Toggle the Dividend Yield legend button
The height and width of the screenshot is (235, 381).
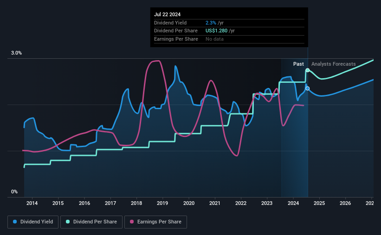[33, 222]
